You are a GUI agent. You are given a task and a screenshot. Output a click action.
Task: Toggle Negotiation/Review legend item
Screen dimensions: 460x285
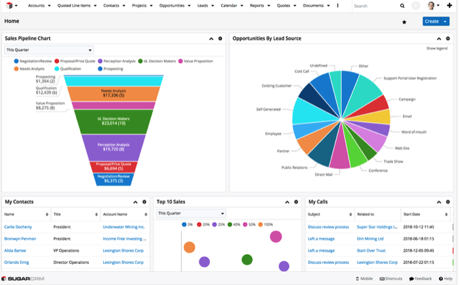[x=33, y=61]
